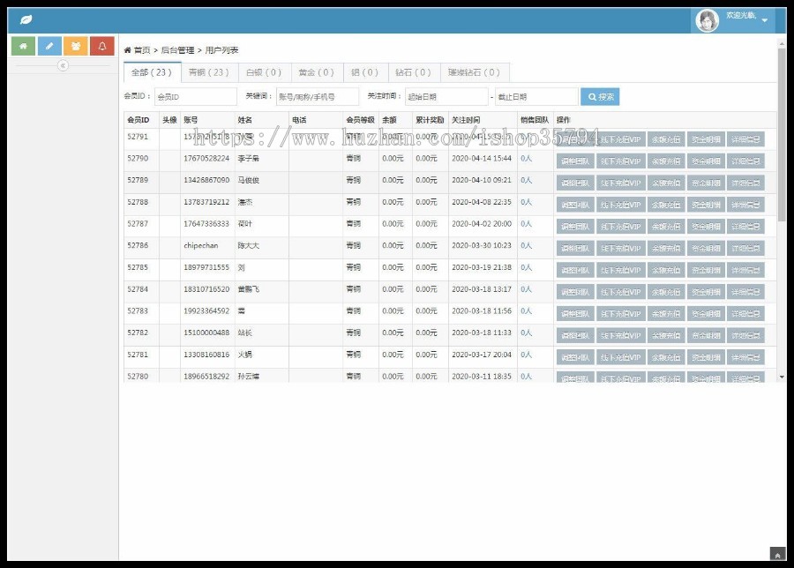Click the leaf logo in header
This screenshot has width=794, height=568.
point(26,19)
